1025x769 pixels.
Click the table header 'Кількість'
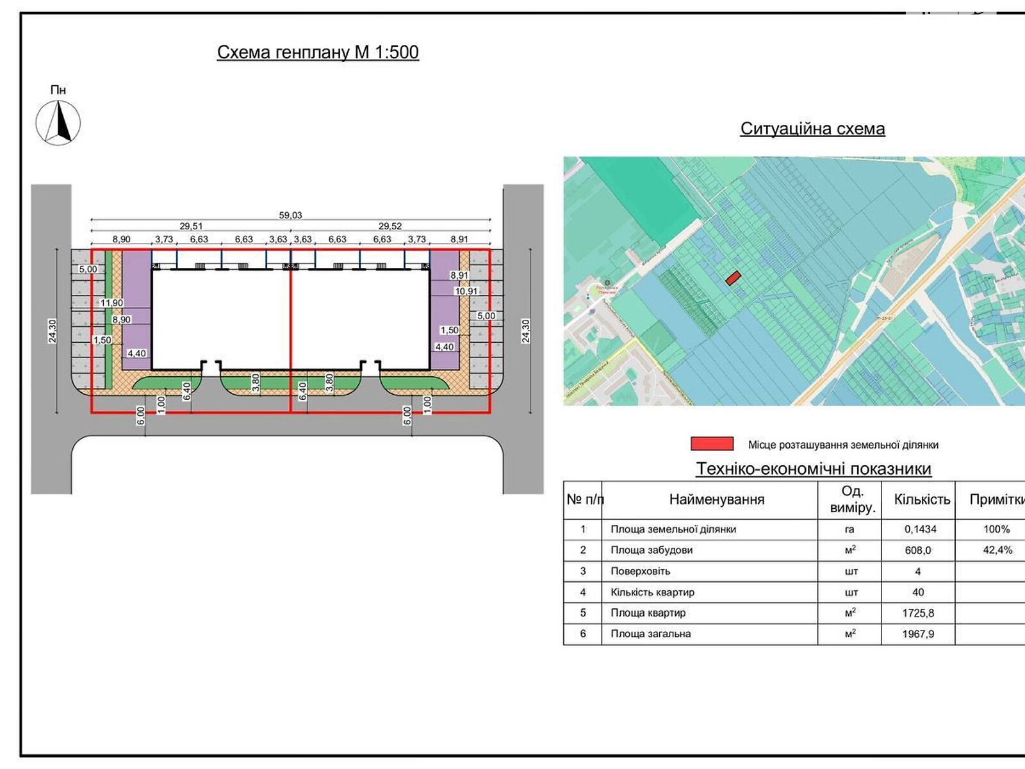click(x=922, y=499)
